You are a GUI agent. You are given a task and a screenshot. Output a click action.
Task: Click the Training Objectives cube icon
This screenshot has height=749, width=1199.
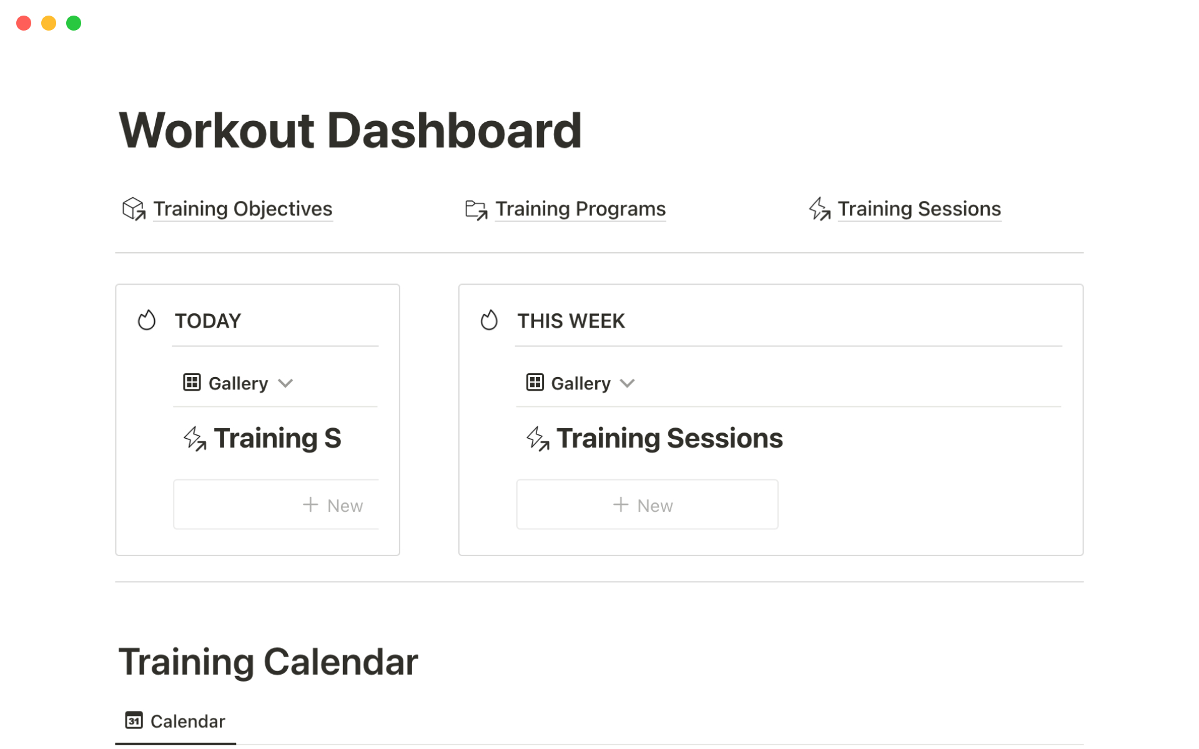133,209
